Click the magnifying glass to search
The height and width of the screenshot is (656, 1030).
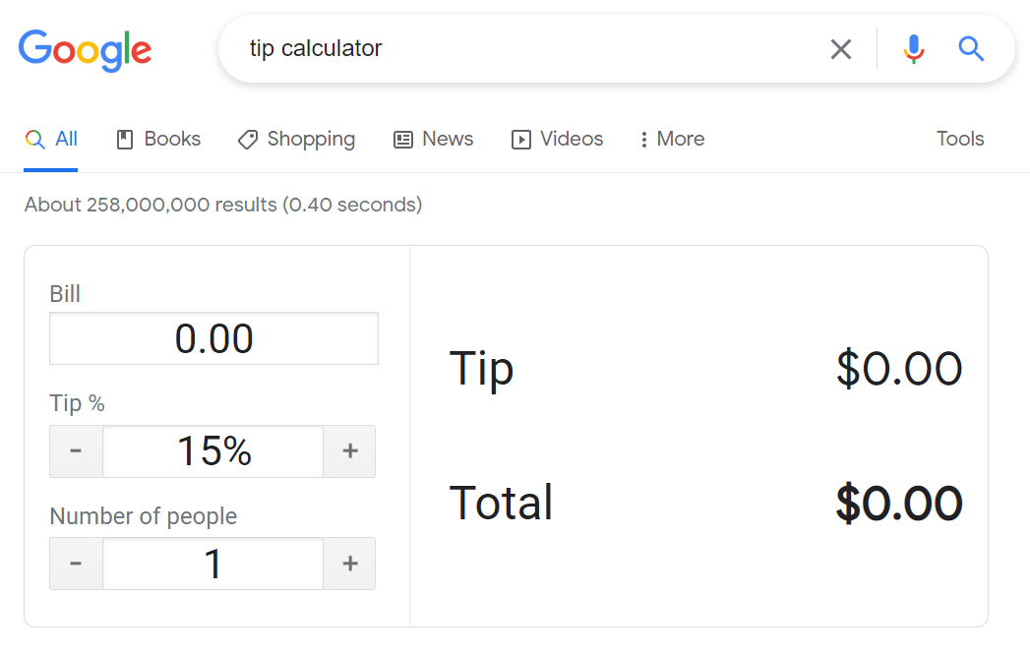(970, 49)
